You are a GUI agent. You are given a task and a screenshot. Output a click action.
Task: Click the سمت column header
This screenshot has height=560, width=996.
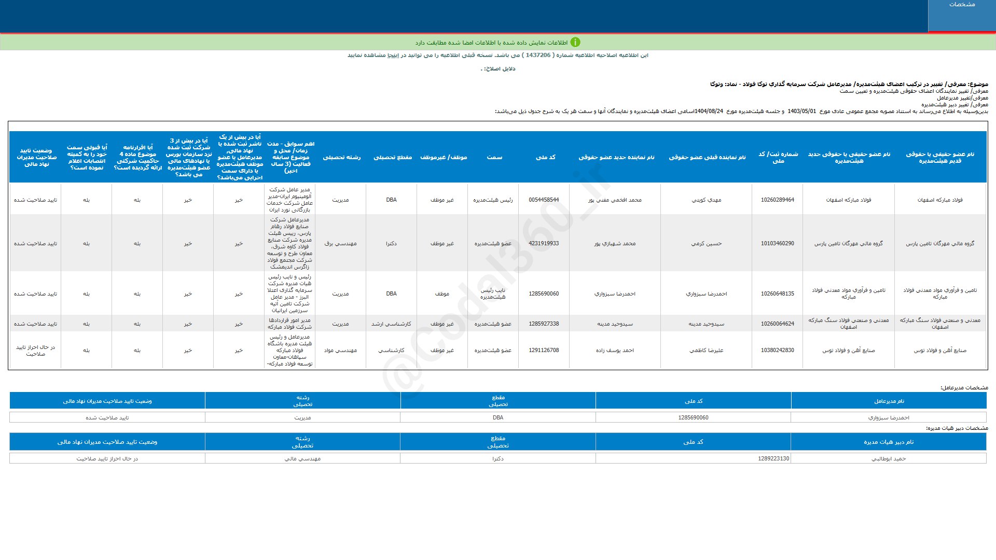click(494, 157)
